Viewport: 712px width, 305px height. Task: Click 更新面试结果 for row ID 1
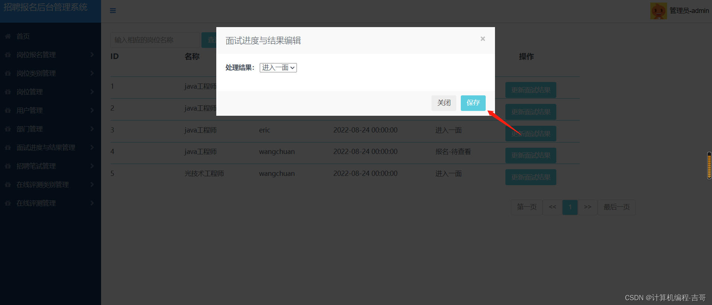tap(531, 90)
